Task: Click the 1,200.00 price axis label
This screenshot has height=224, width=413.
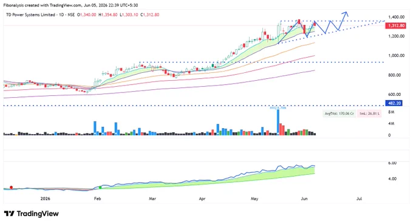Action: tap(397, 36)
